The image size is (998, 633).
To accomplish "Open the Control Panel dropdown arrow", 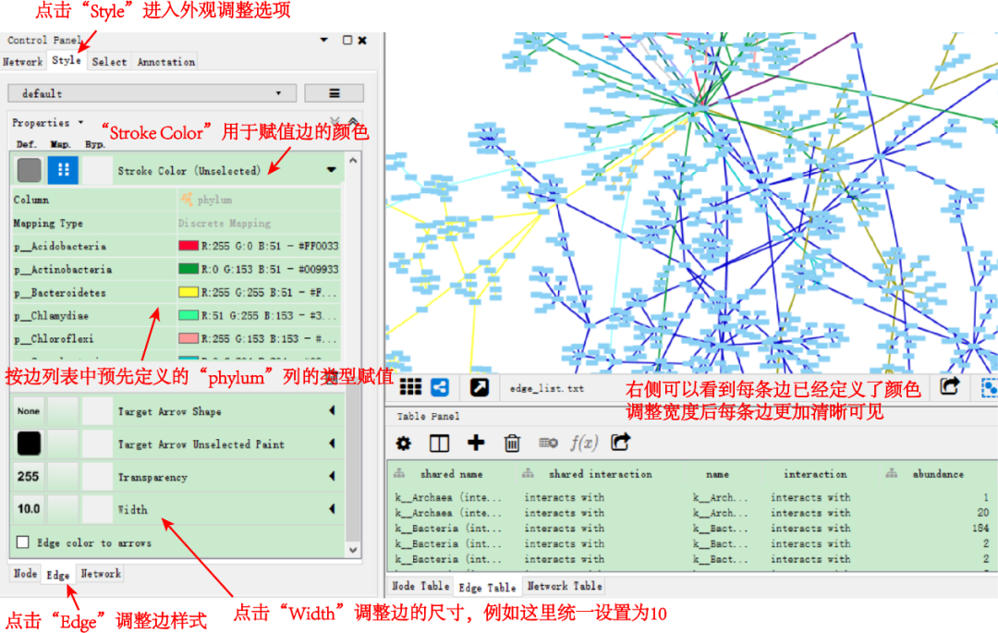I will [x=324, y=40].
